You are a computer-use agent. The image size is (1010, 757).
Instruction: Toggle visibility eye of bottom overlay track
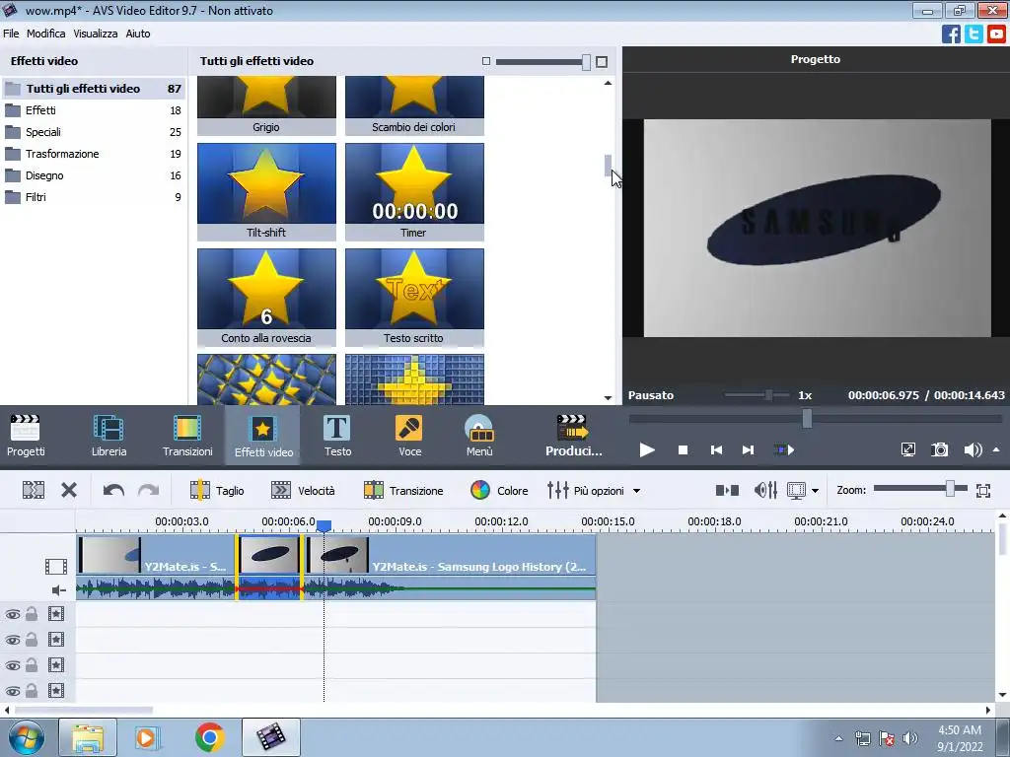pos(12,691)
